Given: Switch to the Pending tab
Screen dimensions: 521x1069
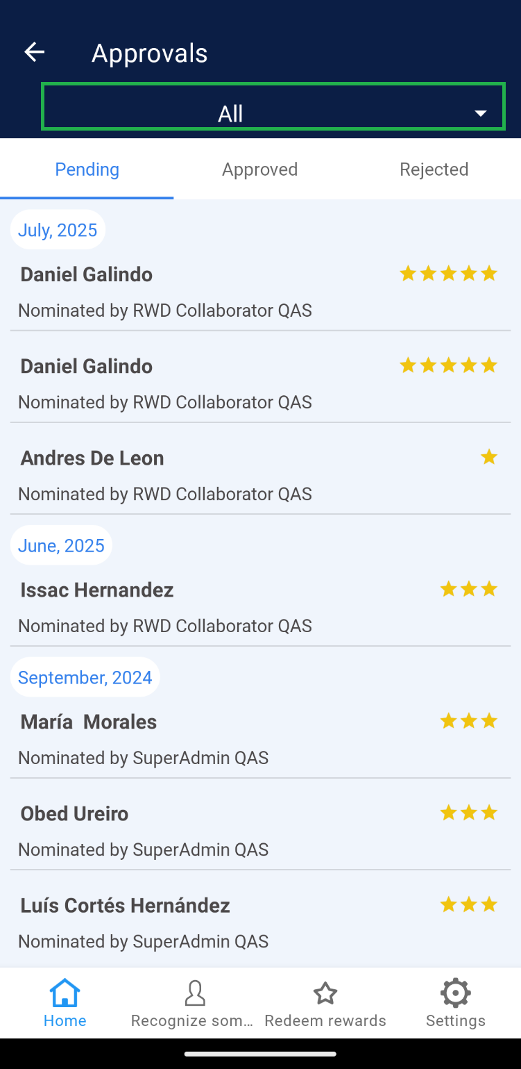Looking at the screenshot, I should point(87,169).
